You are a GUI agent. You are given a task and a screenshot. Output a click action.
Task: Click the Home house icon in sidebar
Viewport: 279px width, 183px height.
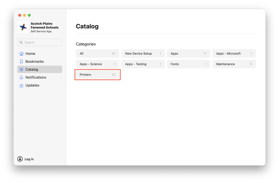[21, 54]
